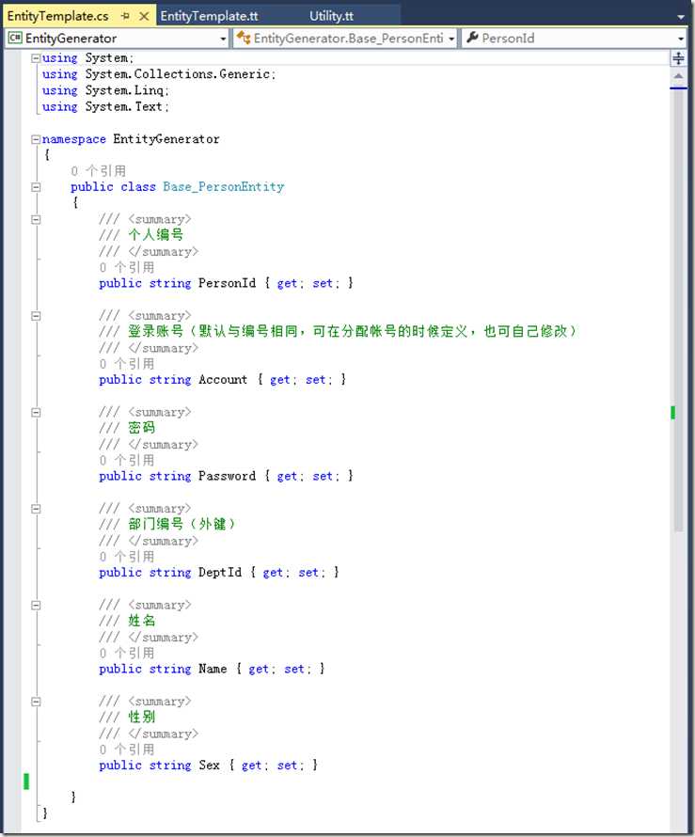
Task: Click the references link above DeptId
Action: tap(127, 557)
